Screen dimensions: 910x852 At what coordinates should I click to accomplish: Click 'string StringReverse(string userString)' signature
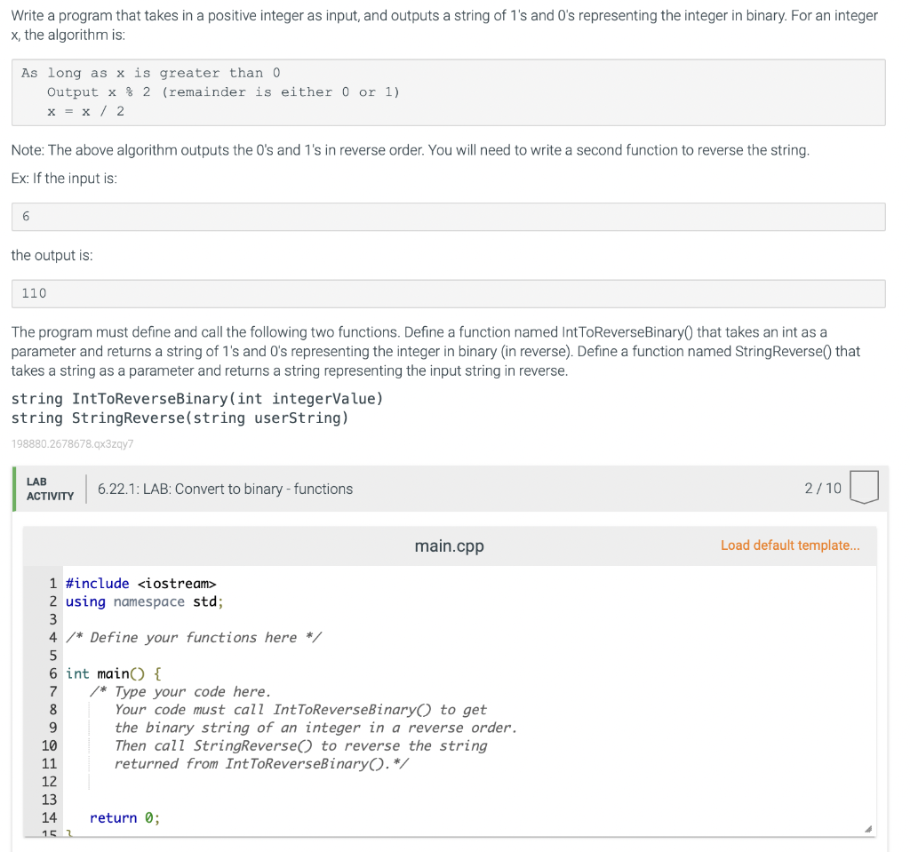coord(180,418)
